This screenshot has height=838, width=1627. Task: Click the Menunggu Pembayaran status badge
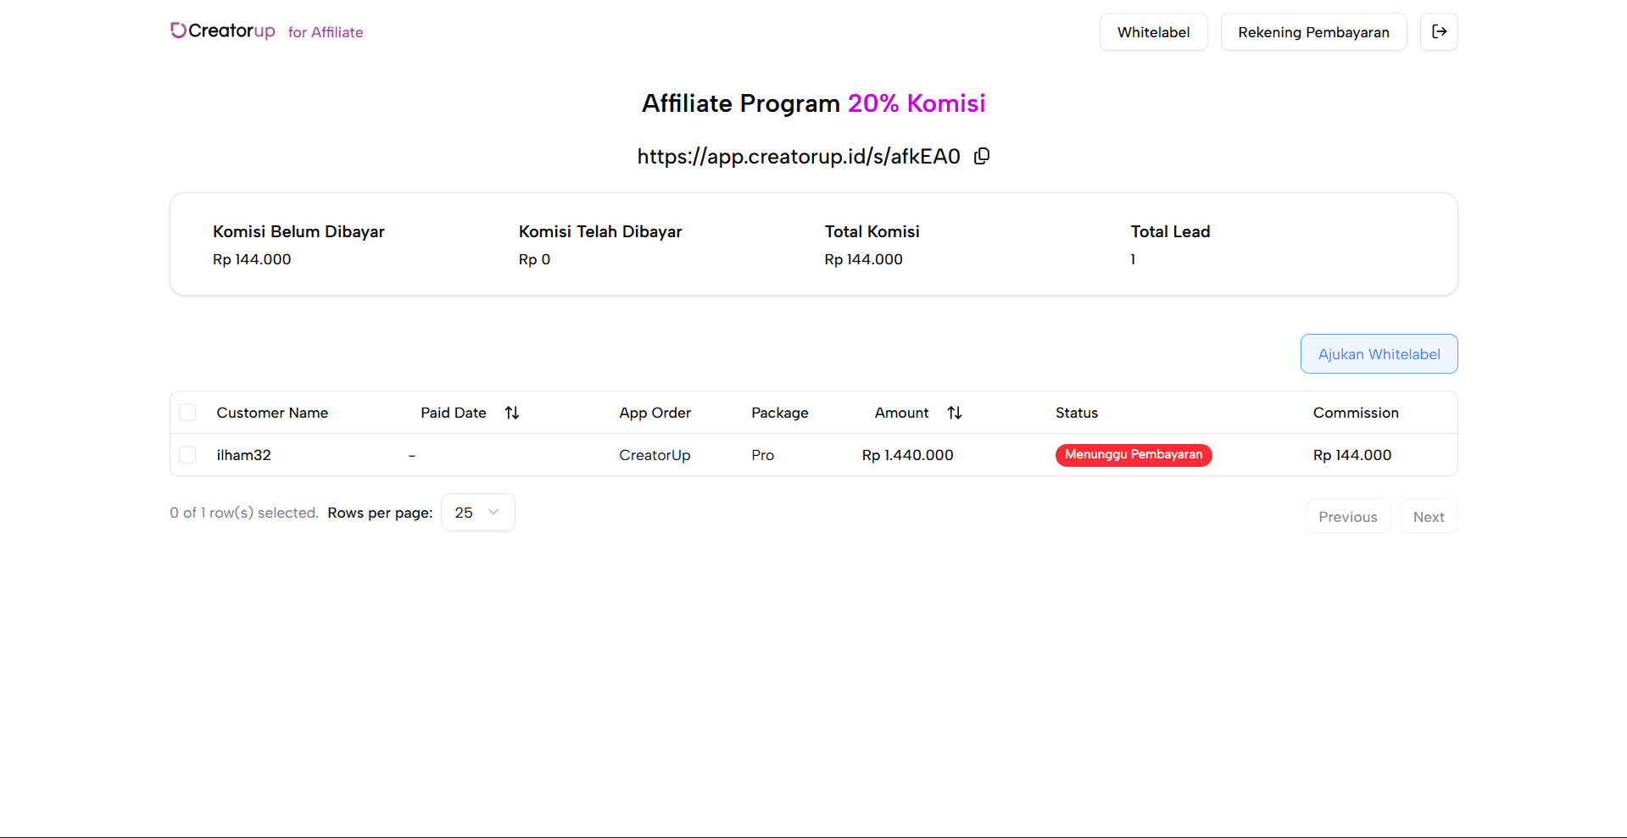click(x=1134, y=455)
